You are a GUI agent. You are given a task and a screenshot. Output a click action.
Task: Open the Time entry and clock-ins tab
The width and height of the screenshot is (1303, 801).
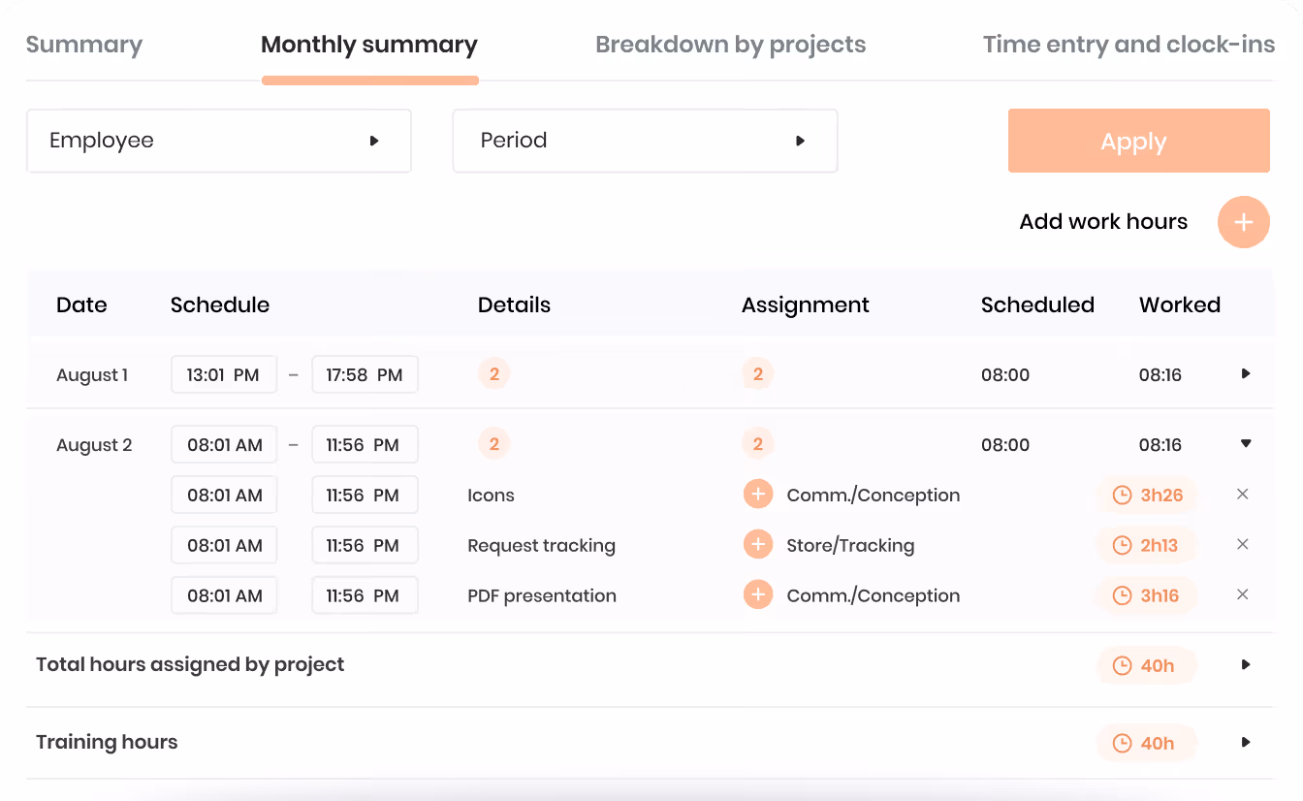point(1128,45)
